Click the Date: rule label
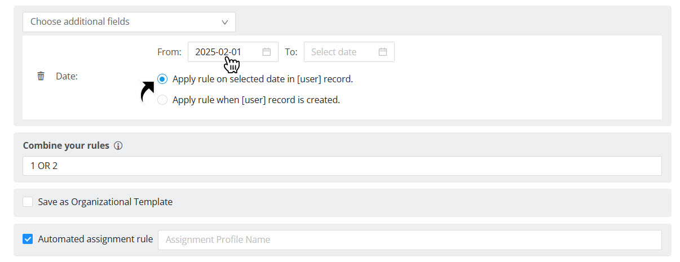Viewport: 680px width, 262px height. [67, 76]
